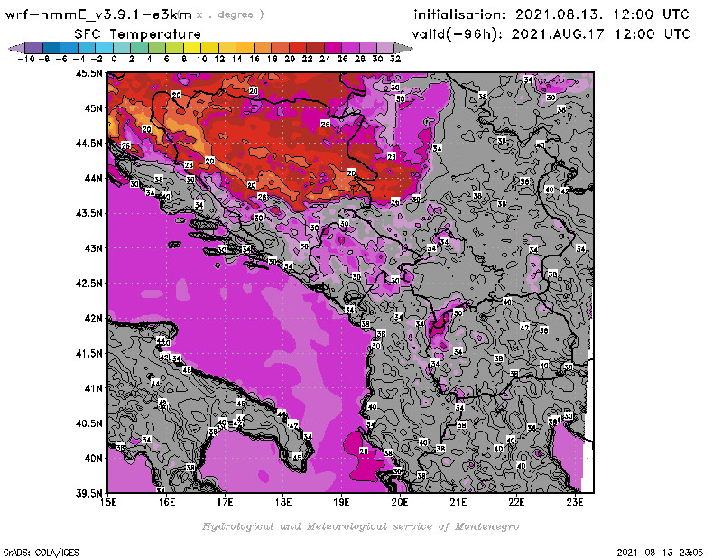722x558 pixels.
Task: Click the yellow legend swatch between 8 and 10
Action: coord(192,48)
